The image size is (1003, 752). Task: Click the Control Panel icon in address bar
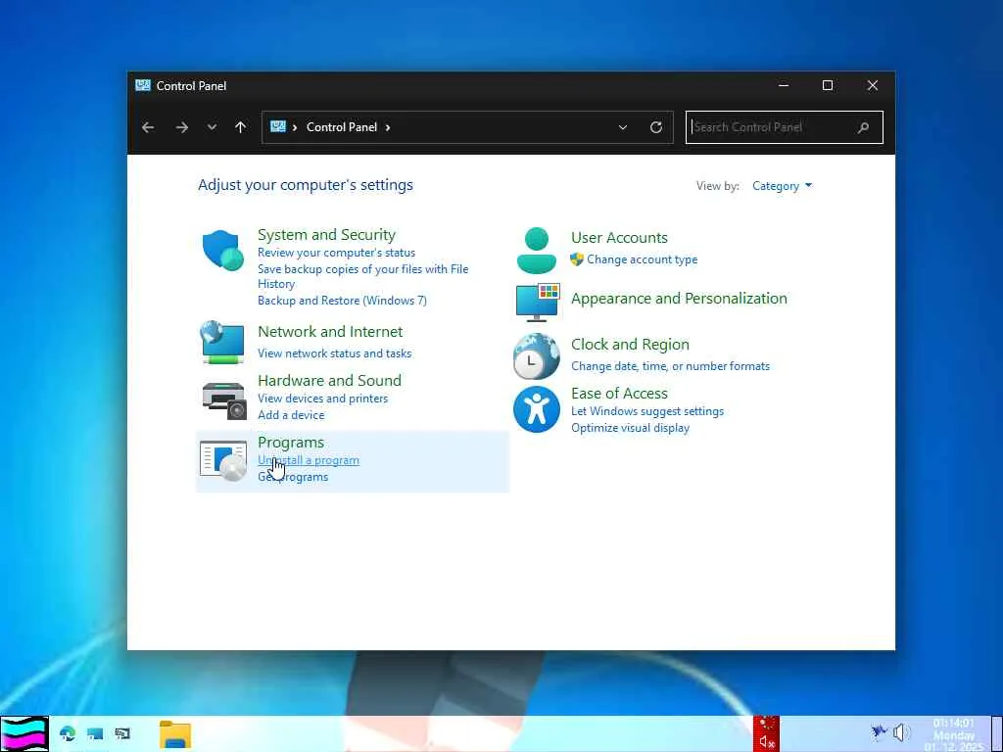click(x=277, y=126)
